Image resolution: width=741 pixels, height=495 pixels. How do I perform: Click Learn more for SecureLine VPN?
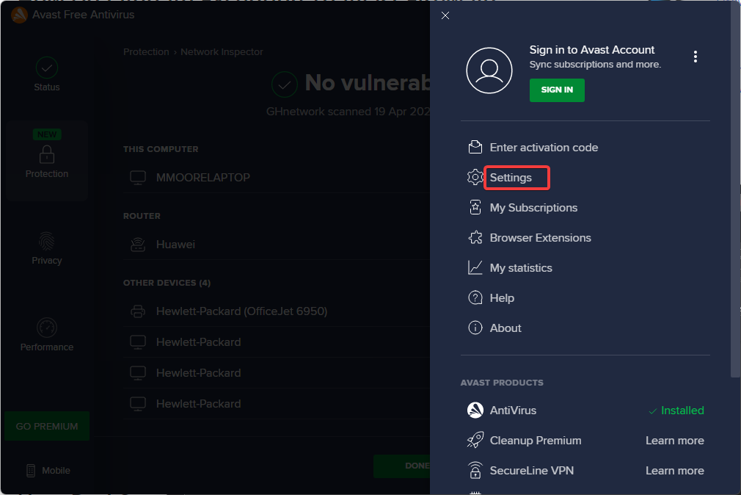tap(675, 471)
